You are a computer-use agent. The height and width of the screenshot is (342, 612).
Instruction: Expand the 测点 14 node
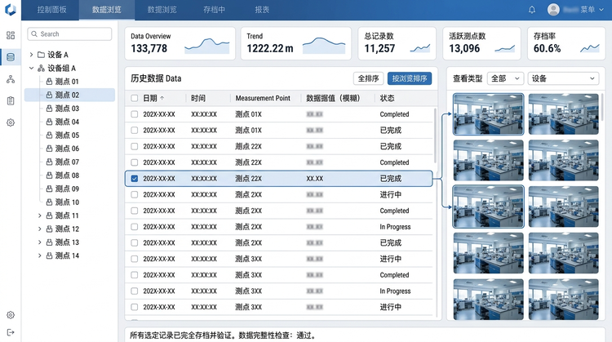coord(39,255)
